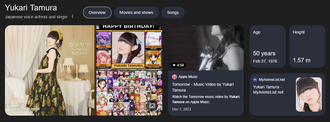The height and width of the screenshot is (122, 330).
Task: Click the Feb 27, 1976 birth date
Action: coord(265,61)
